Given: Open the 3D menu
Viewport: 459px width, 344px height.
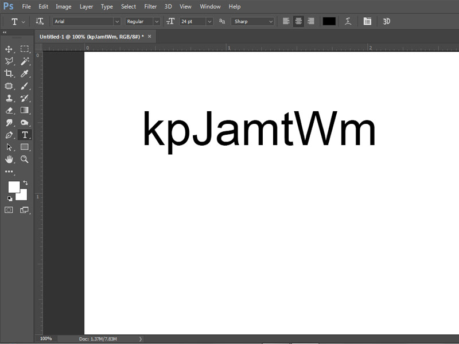Looking at the screenshot, I should 168,6.
